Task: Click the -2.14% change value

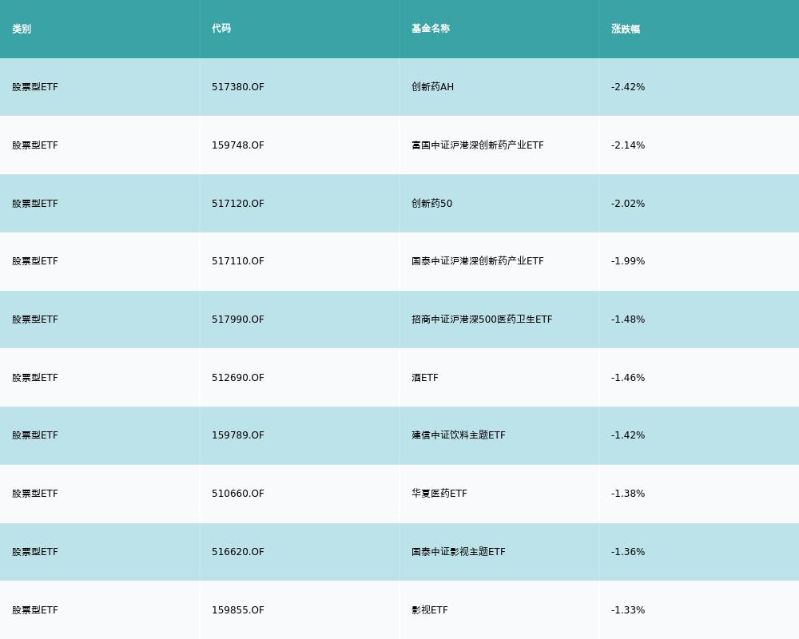Action: click(628, 145)
